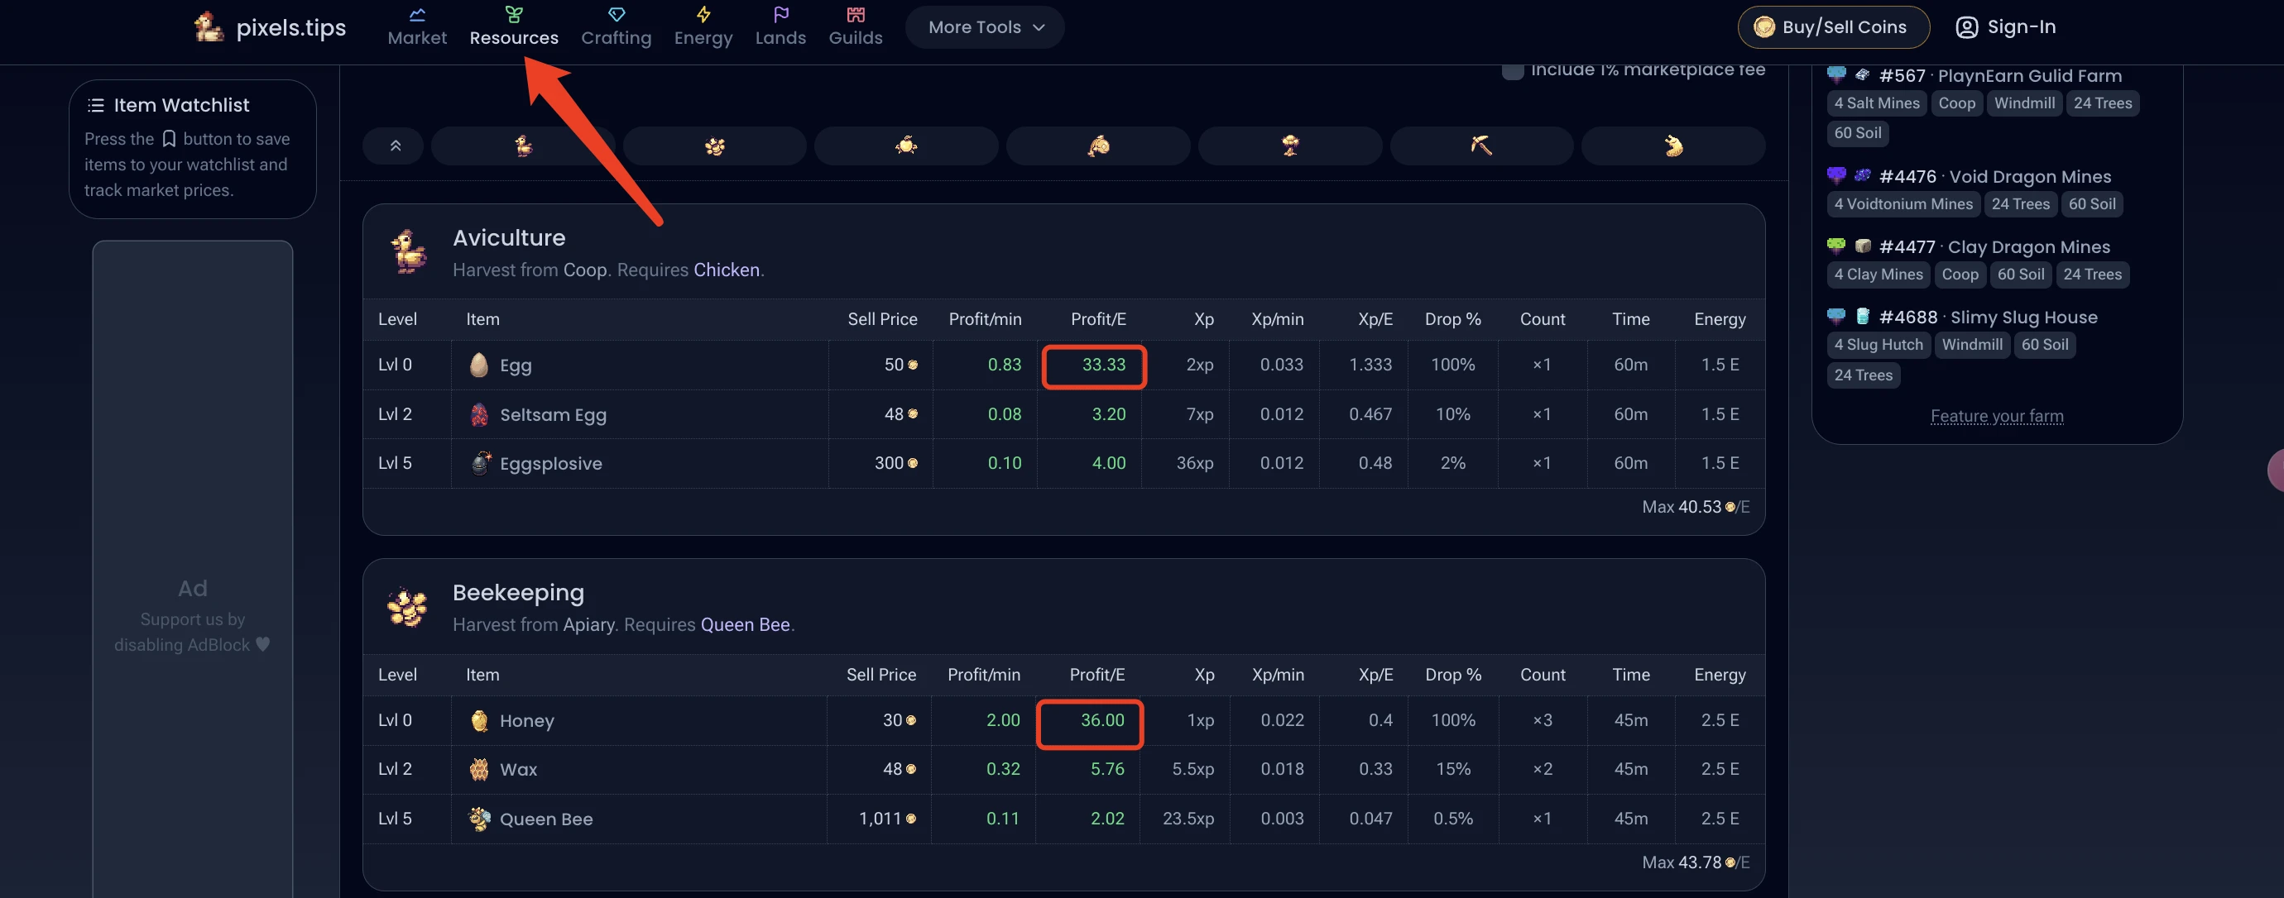Open the Item Watchlist list icon
This screenshot has height=898, width=2284.
95,103
